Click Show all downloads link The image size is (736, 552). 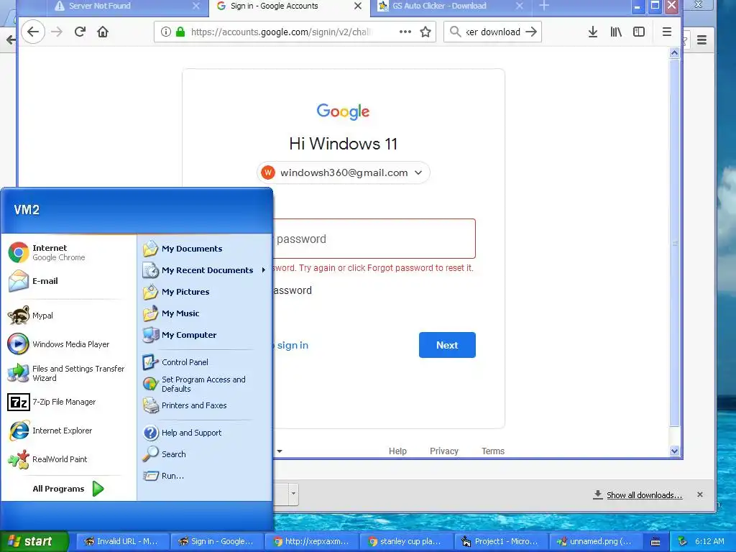coord(644,495)
